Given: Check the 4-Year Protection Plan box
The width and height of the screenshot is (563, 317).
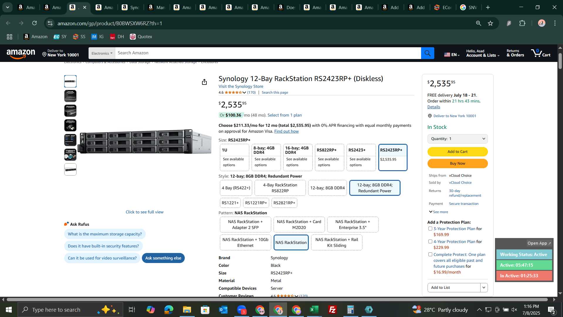Looking at the screenshot, I should 430,242.
